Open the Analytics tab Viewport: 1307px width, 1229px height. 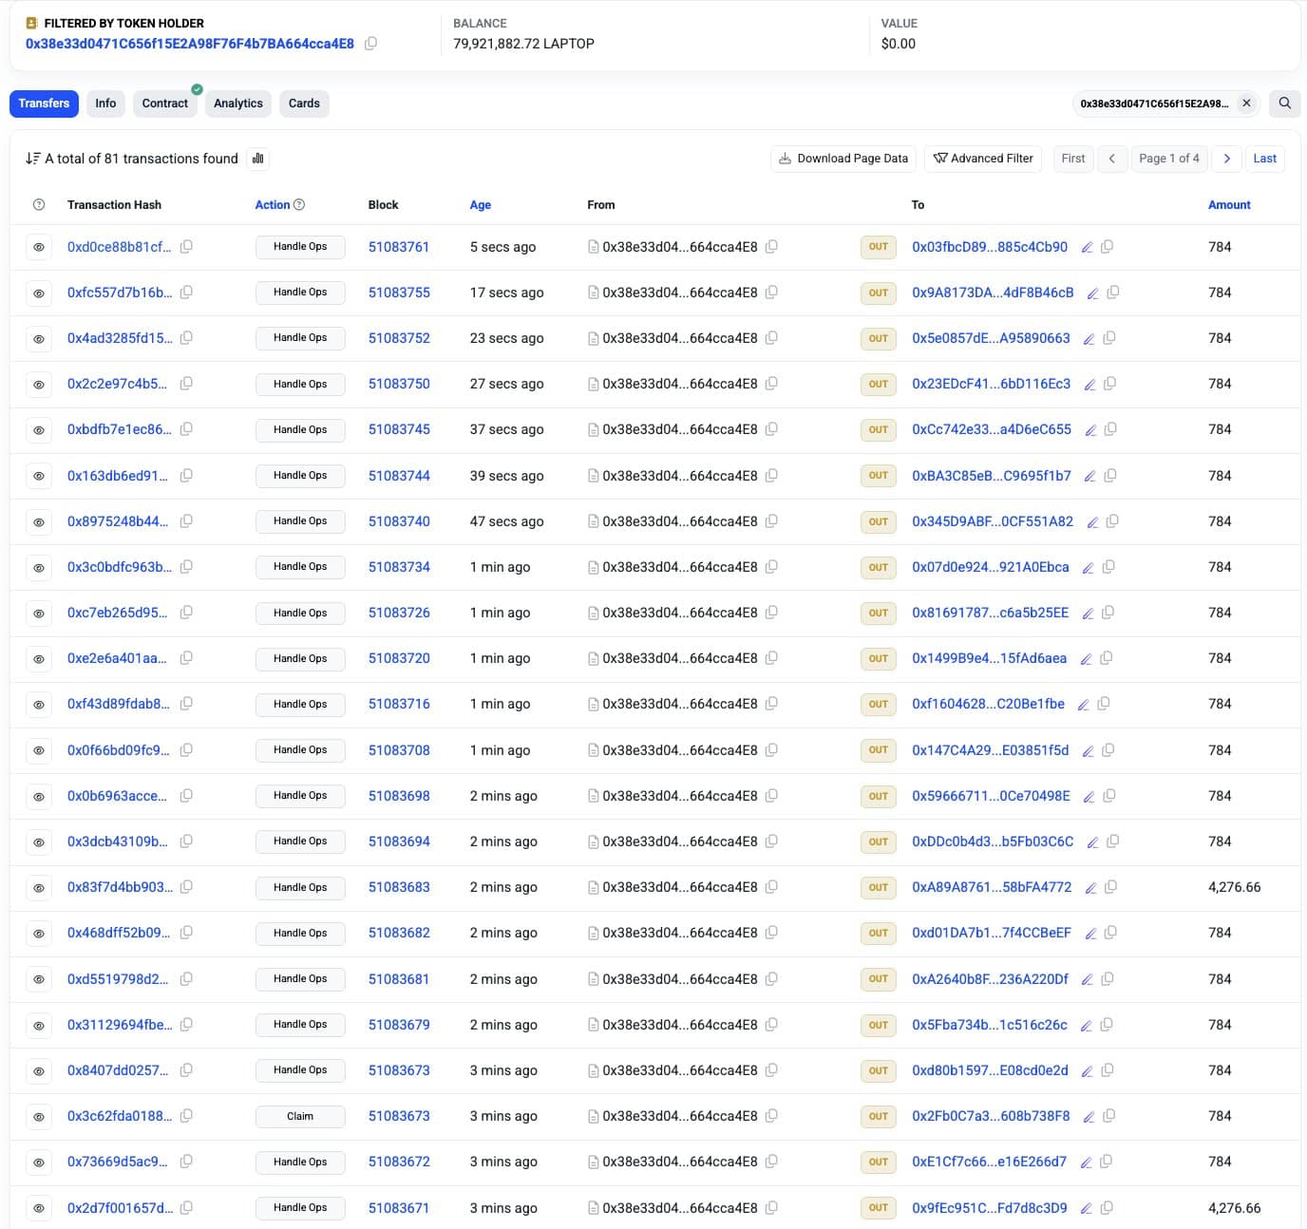238,104
